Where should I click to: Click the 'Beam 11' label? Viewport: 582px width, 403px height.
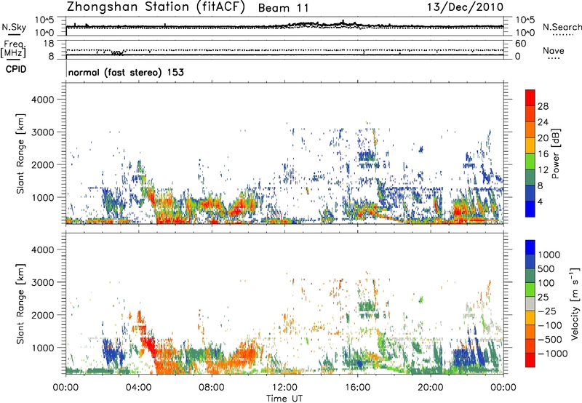point(283,8)
